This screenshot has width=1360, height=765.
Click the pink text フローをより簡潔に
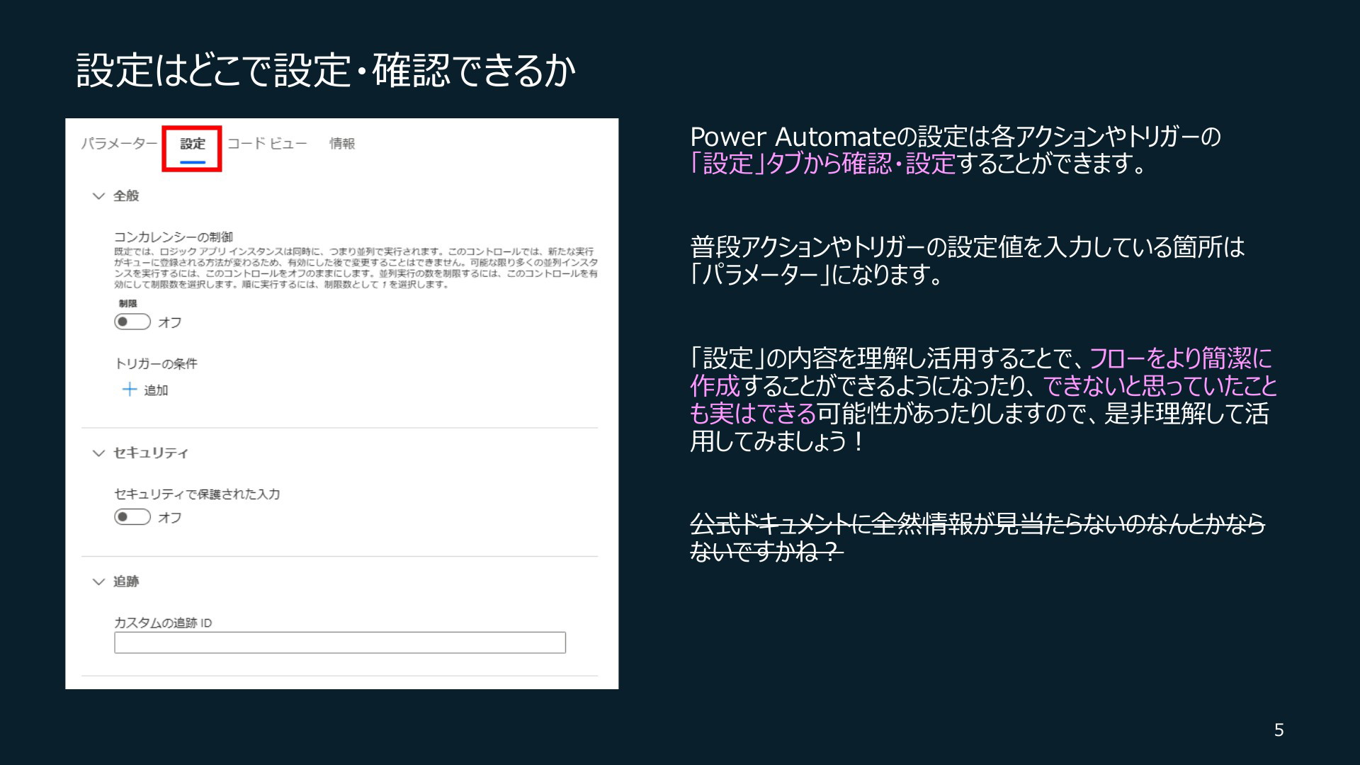1180,358
